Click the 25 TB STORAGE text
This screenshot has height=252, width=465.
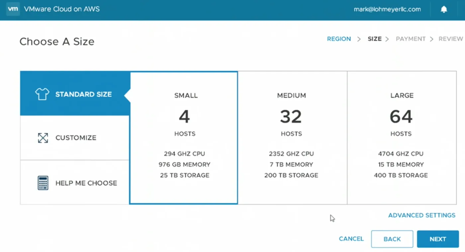tap(185, 175)
